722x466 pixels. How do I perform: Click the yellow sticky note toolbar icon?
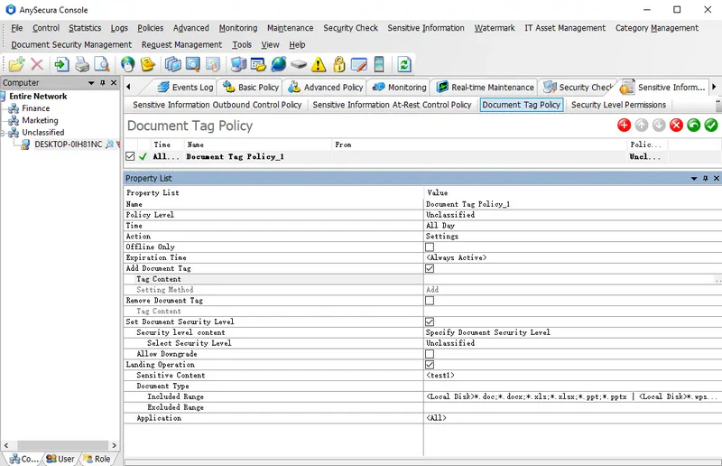(x=147, y=64)
